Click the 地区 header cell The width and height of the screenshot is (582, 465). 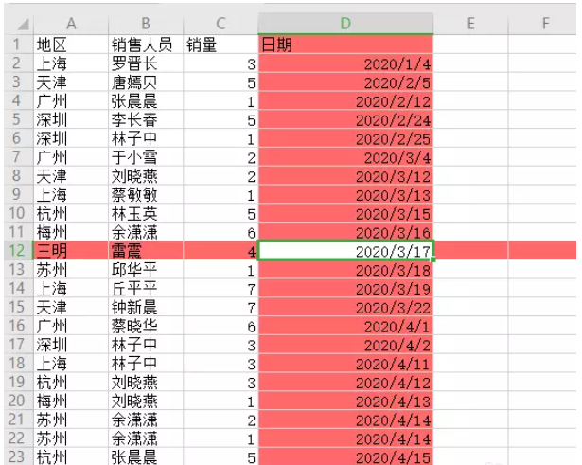71,45
